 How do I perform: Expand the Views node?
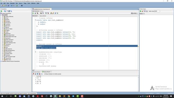click(x=3, y=18)
